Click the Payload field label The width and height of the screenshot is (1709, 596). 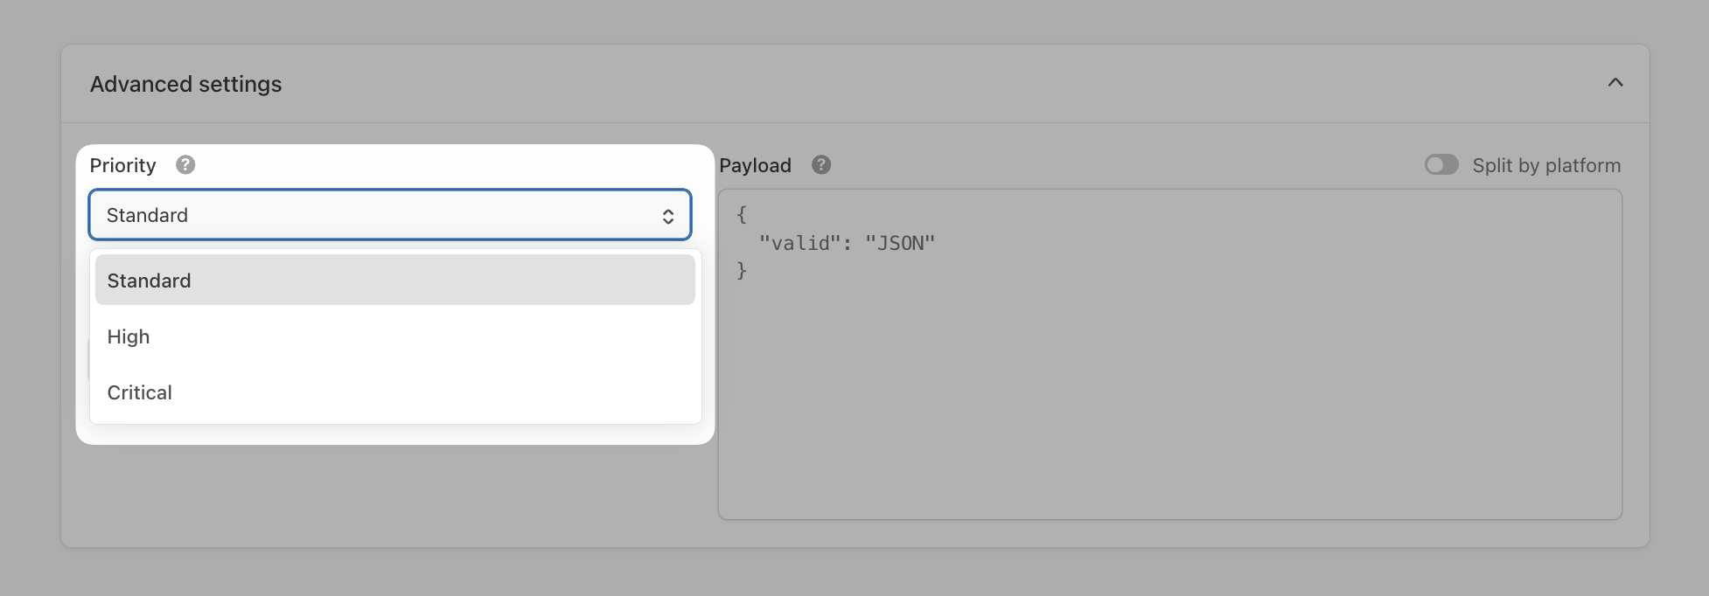point(755,165)
